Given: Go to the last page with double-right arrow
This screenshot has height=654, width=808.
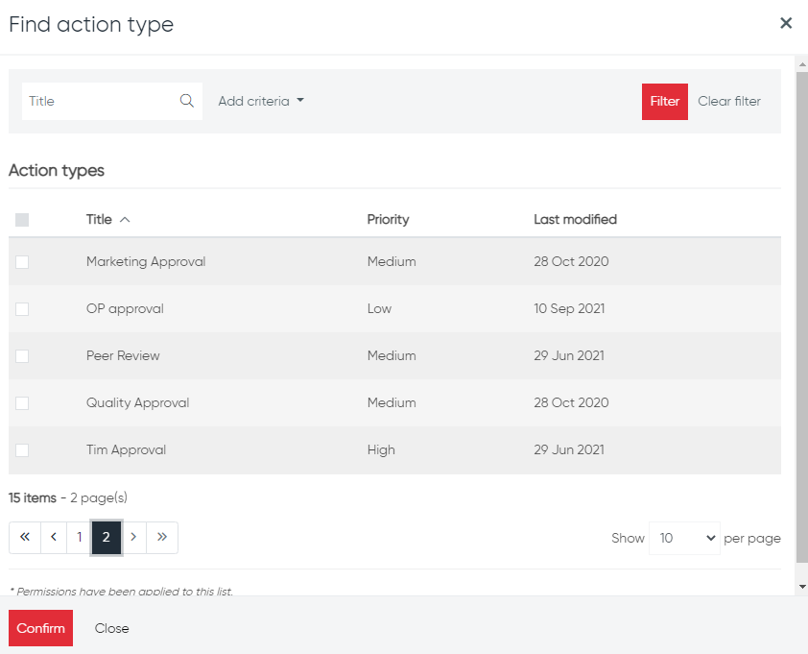Looking at the screenshot, I should tap(162, 538).
